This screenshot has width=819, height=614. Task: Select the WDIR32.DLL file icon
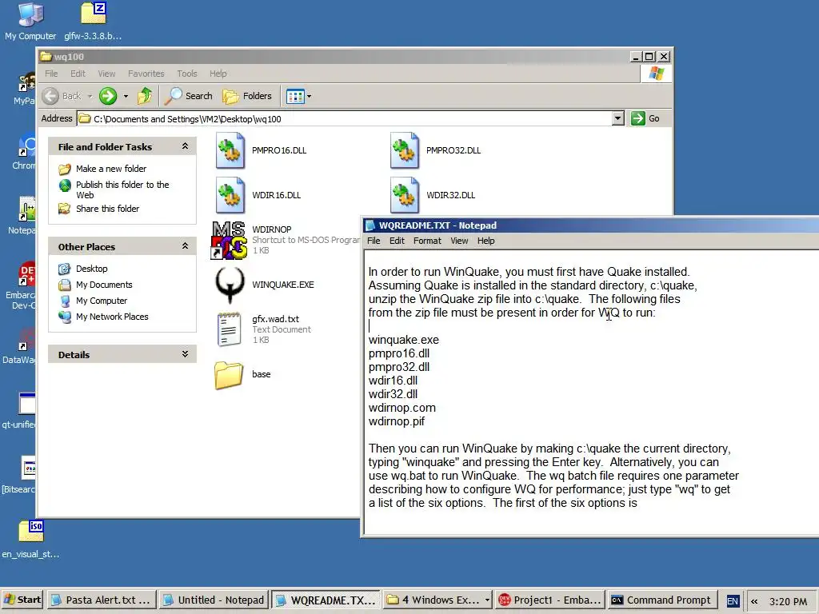tap(404, 195)
